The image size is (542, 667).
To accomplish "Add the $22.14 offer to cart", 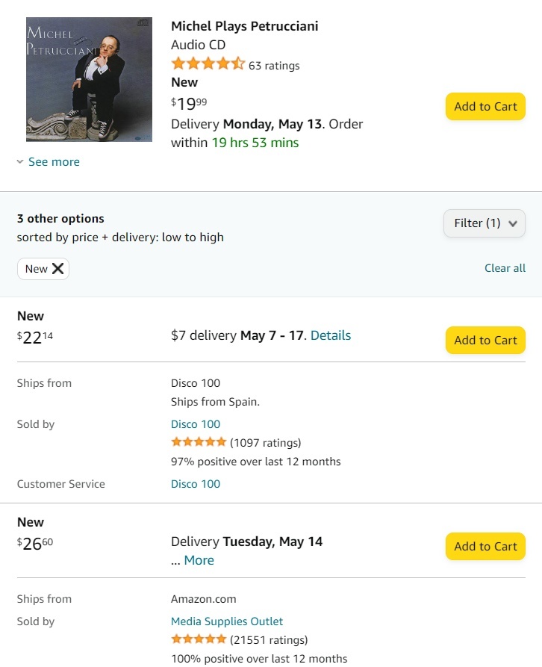I will 485,340.
